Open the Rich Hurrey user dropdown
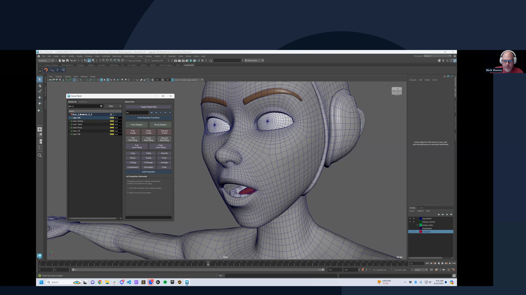 point(254,61)
